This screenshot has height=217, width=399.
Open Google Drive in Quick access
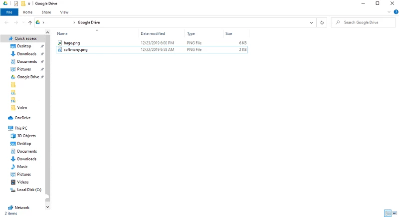tap(28, 77)
